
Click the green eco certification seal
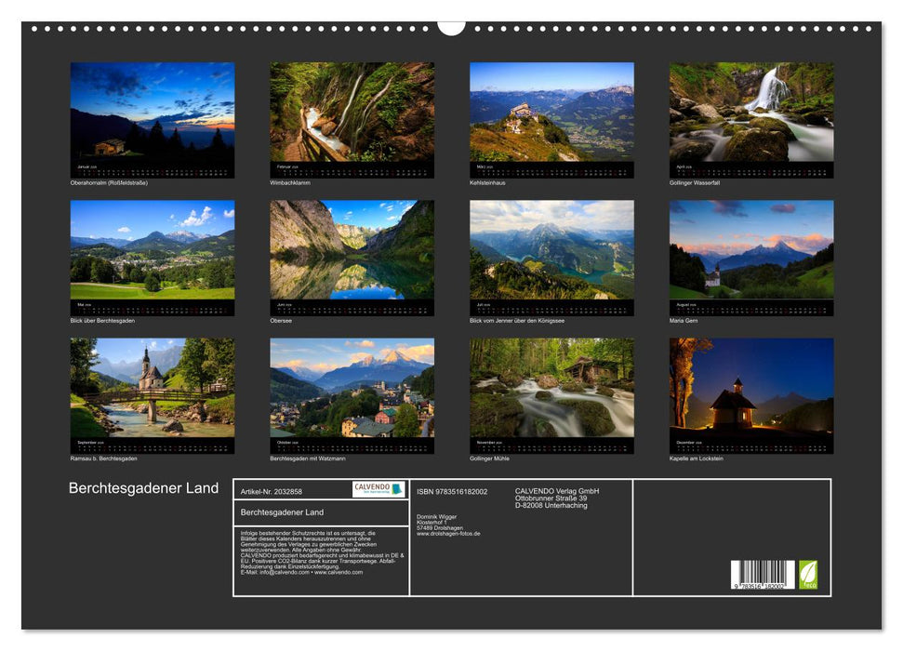click(x=808, y=576)
